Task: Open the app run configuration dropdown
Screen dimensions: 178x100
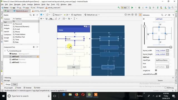Action: pos(125,7)
